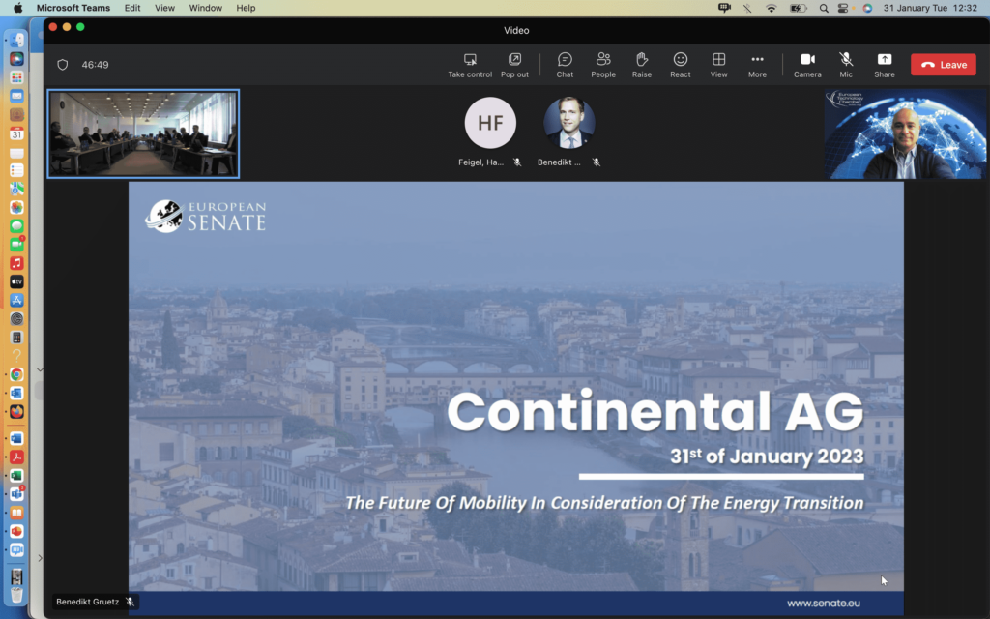Image resolution: width=990 pixels, height=619 pixels.
Task: Open the Help menu
Action: pos(246,8)
